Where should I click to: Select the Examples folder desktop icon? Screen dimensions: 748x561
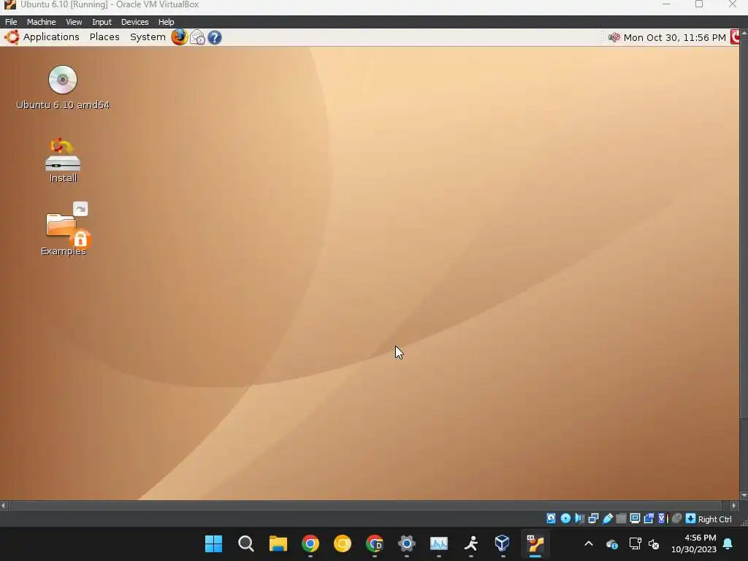(64, 229)
